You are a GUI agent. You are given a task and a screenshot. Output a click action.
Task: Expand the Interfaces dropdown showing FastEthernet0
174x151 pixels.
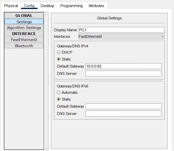(121, 37)
